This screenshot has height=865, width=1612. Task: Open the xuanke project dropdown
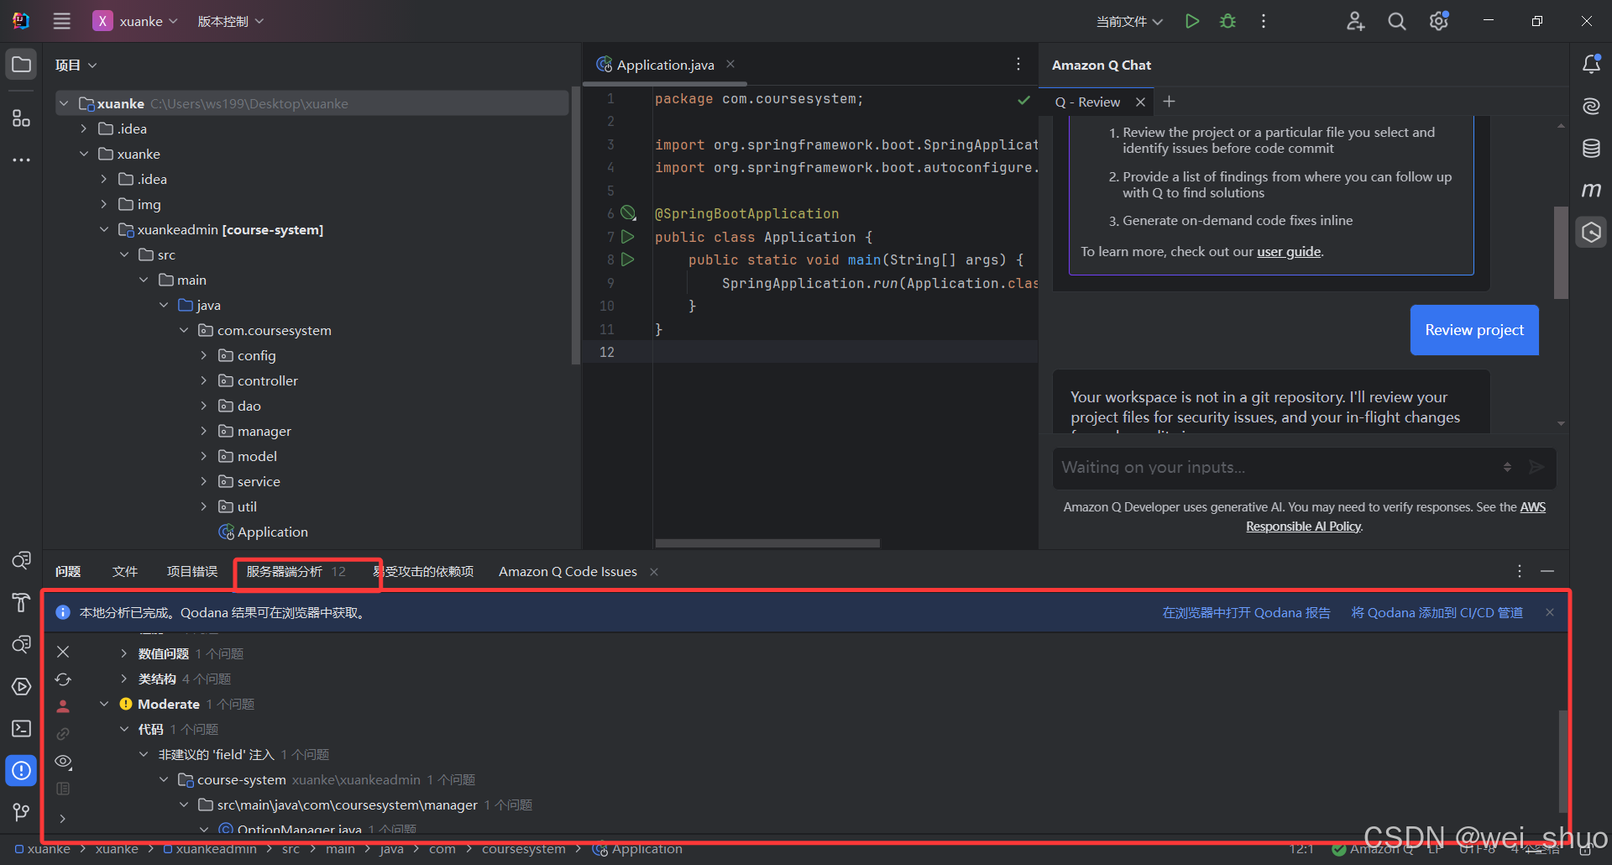pyautogui.click(x=136, y=21)
